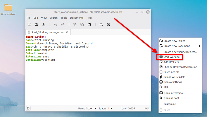207x117 pixels.
Task: Click Customize in the context menu
Action: click(180, 104)
